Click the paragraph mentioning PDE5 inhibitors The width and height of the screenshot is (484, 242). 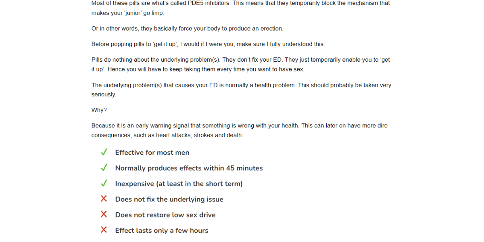coord(241,8)
